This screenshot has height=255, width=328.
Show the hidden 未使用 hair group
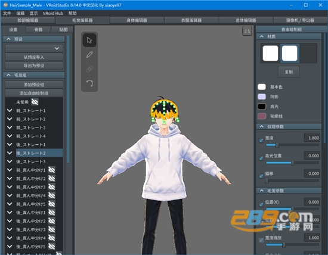(35, 102)
